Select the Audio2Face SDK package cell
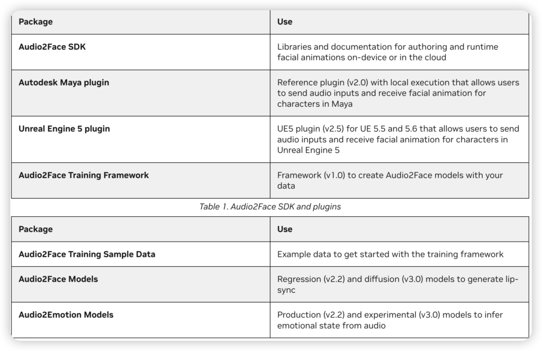The width and height of the screenshot is (542, 351). (52, 47)
